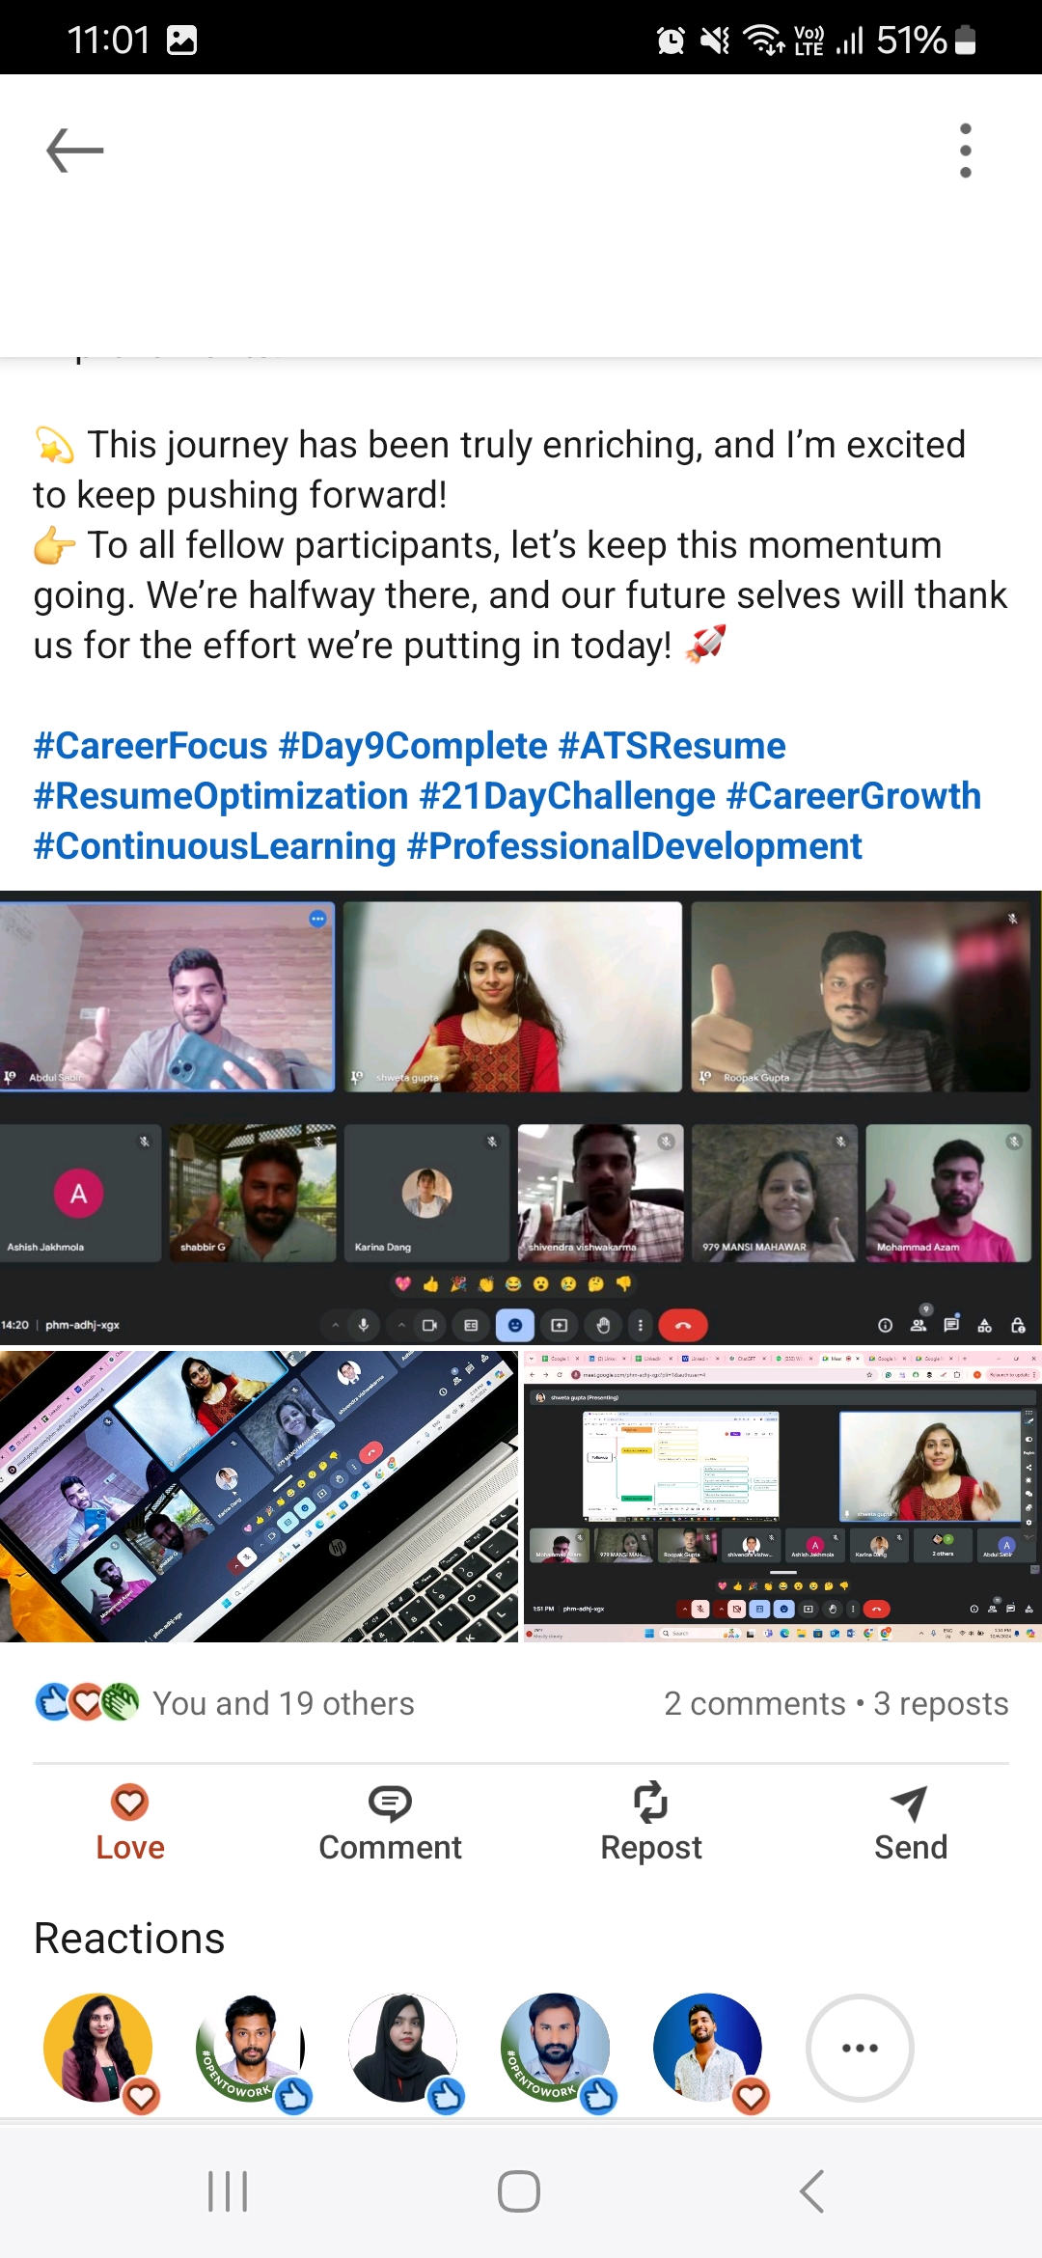Tap the Android recent apps button
The height and width of the screenshot is (2258, 1042).
pos(228,2190)
